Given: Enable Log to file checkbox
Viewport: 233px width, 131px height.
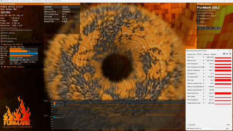Looking at the screenshot, I should click(x=188, y=125).
